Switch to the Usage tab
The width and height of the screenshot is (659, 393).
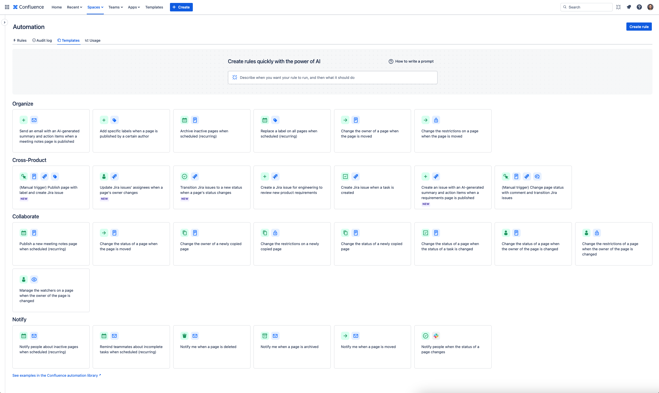(x=95, y=40)
